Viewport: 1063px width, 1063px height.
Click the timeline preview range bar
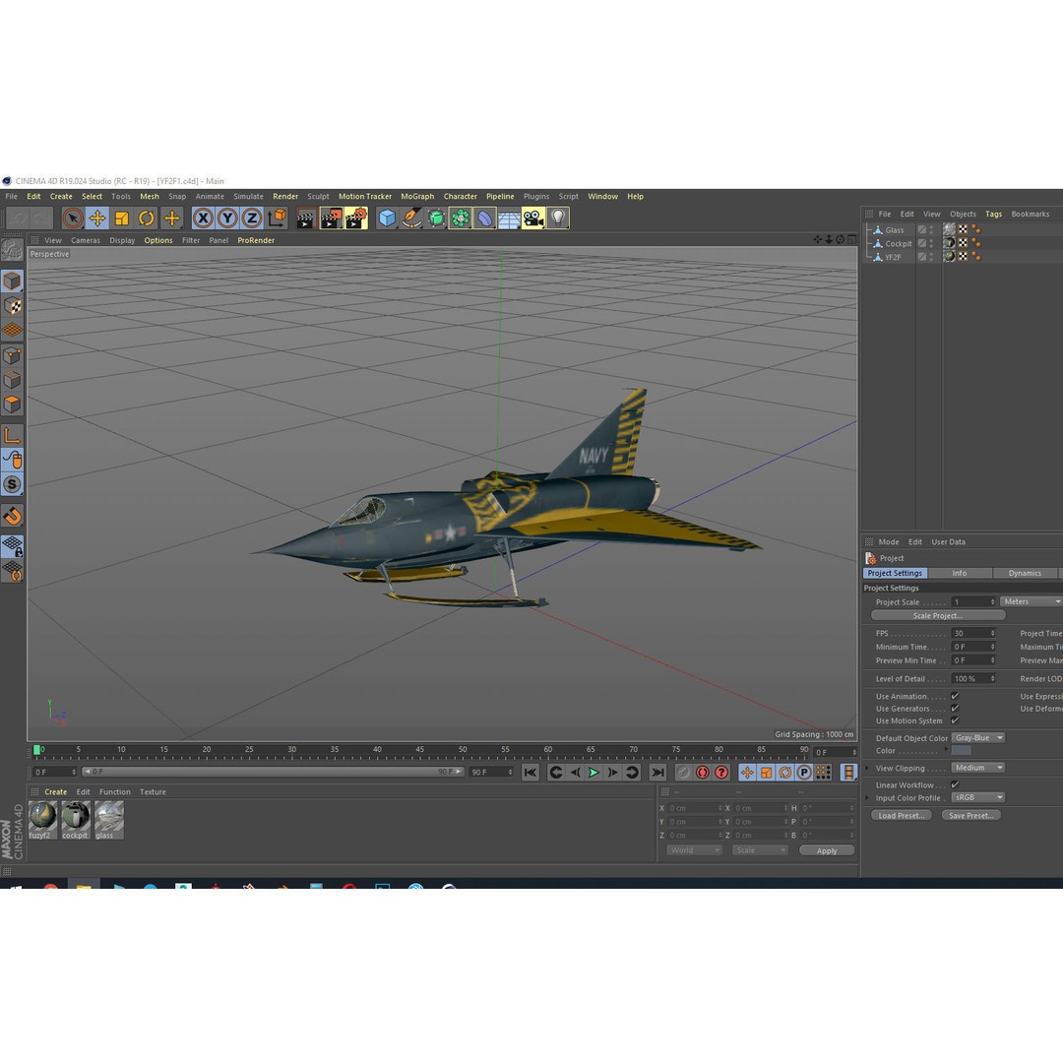[x=273, y=773]
